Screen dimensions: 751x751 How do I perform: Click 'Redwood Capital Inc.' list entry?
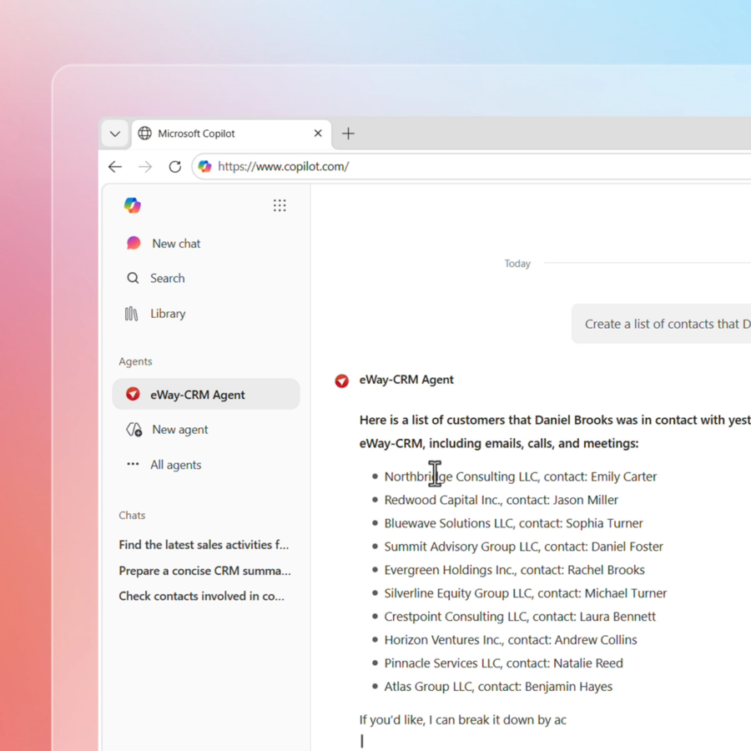(501, 500)
